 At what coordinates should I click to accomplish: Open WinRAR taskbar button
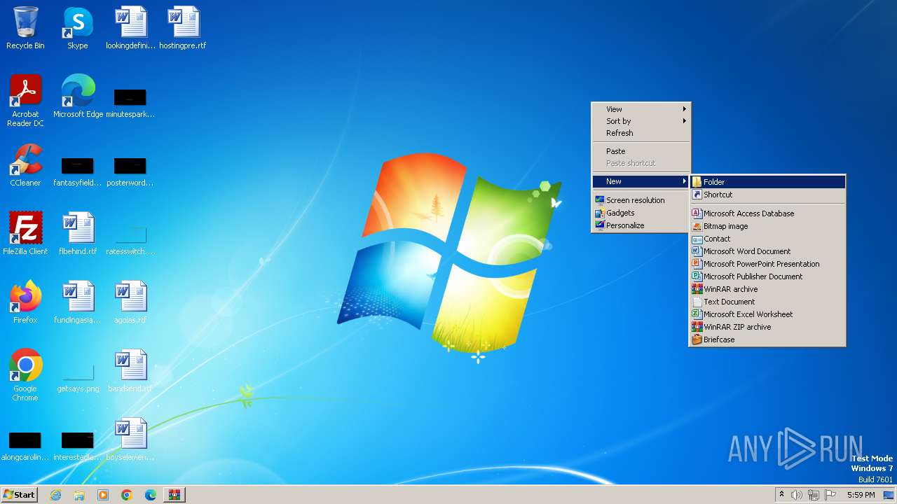coord(174,495)
